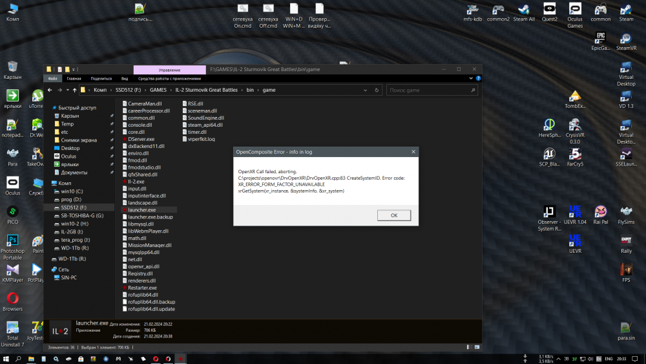The width and height of the screenshot is (646, 364).
Task: Select Restarter.exe file
Action: pos(140,288)
